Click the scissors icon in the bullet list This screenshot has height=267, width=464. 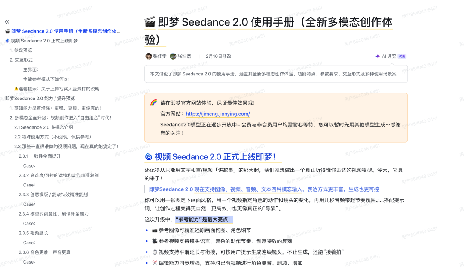[x=154, y=263]
